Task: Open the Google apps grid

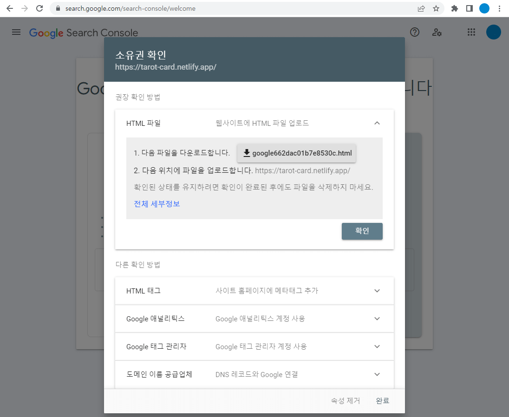Action: coord(471,32)
